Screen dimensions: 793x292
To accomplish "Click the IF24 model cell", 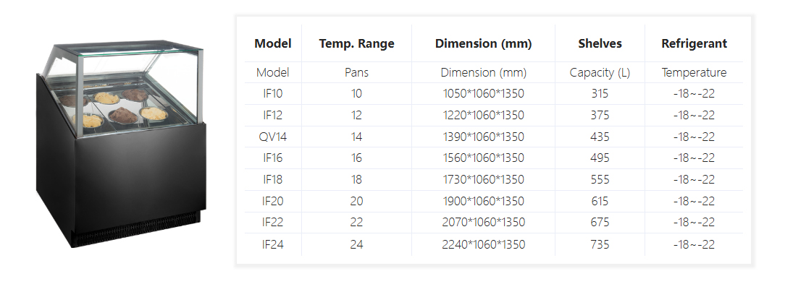I will tap(273, 244).
